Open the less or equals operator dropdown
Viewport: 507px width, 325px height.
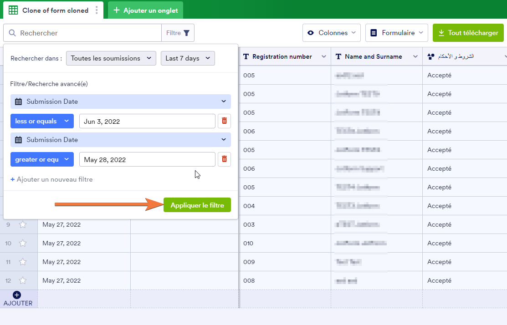click(41, 121)
